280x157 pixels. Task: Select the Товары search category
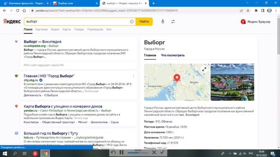pyautogui.click(x=79, y=30)
